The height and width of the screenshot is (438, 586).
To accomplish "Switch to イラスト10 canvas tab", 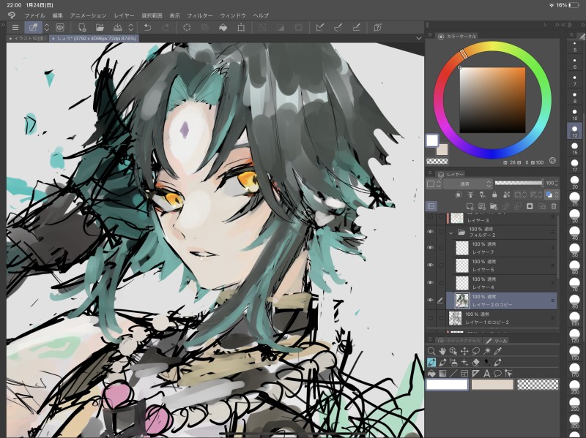I will (x=28, y=39).
